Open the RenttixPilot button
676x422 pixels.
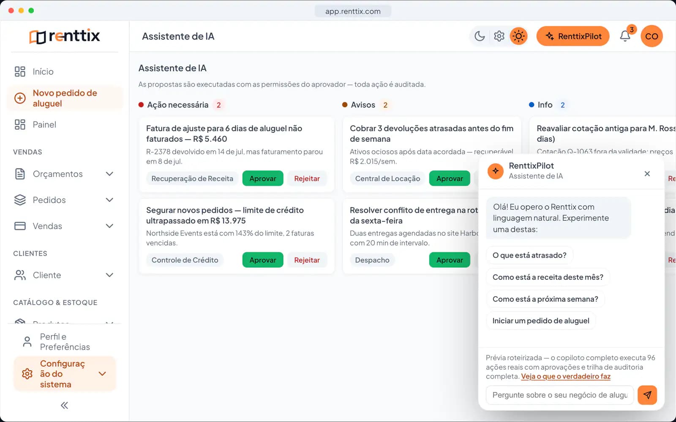coord(573,36)
